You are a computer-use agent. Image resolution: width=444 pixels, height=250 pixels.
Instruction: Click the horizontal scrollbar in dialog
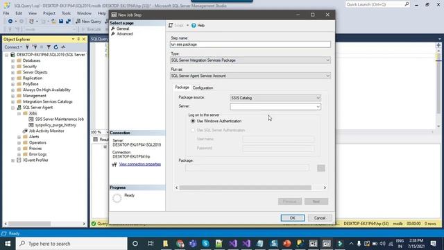tap(245, 187)
